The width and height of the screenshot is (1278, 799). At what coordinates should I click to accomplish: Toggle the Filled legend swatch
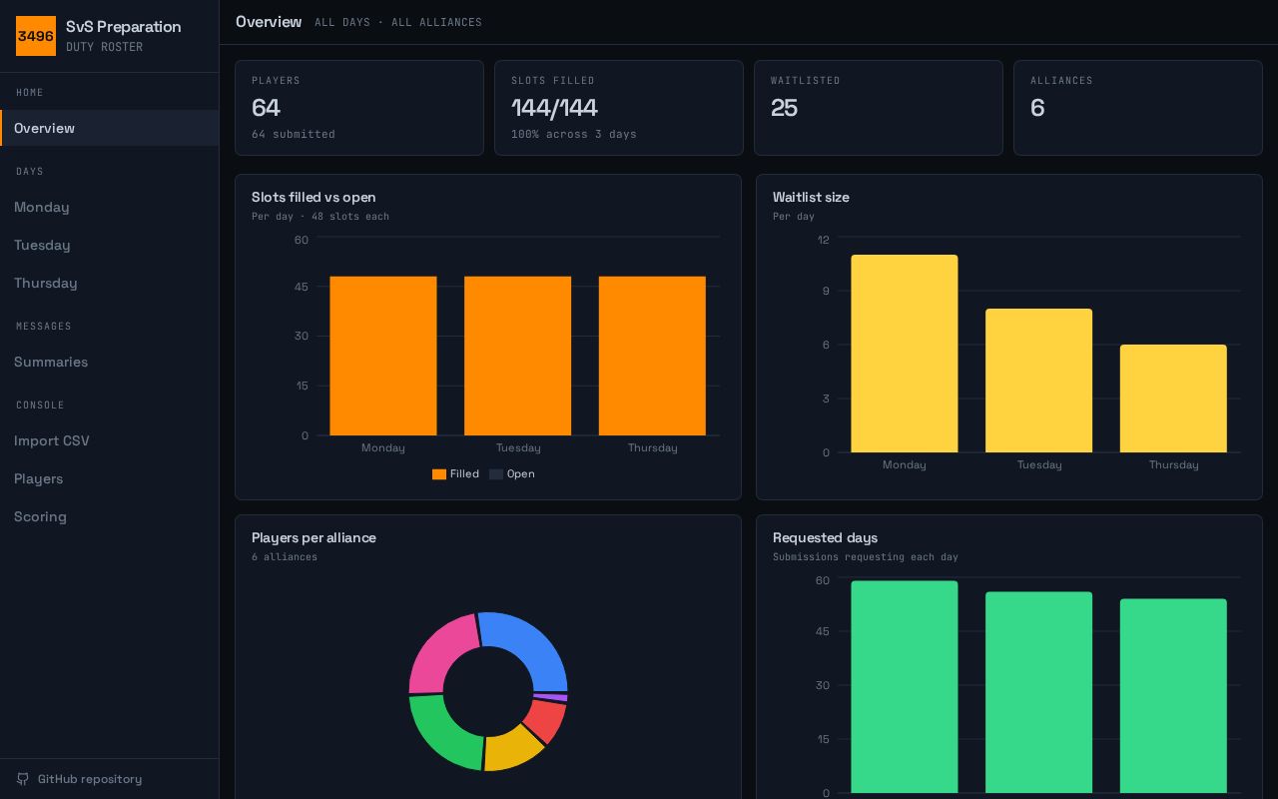click(439, 474)
